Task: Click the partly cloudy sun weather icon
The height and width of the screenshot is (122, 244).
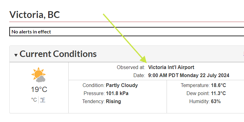Action: point(39,75)
